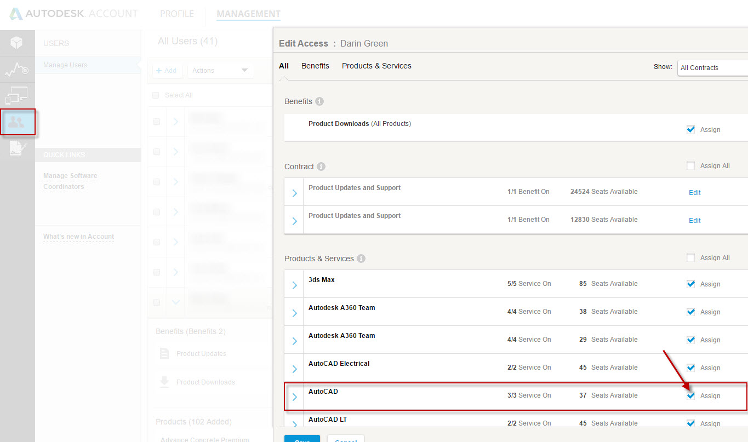Click the AutoCAD Electrical product name
The width and height of the screenshot is (748, 442).
339,363
